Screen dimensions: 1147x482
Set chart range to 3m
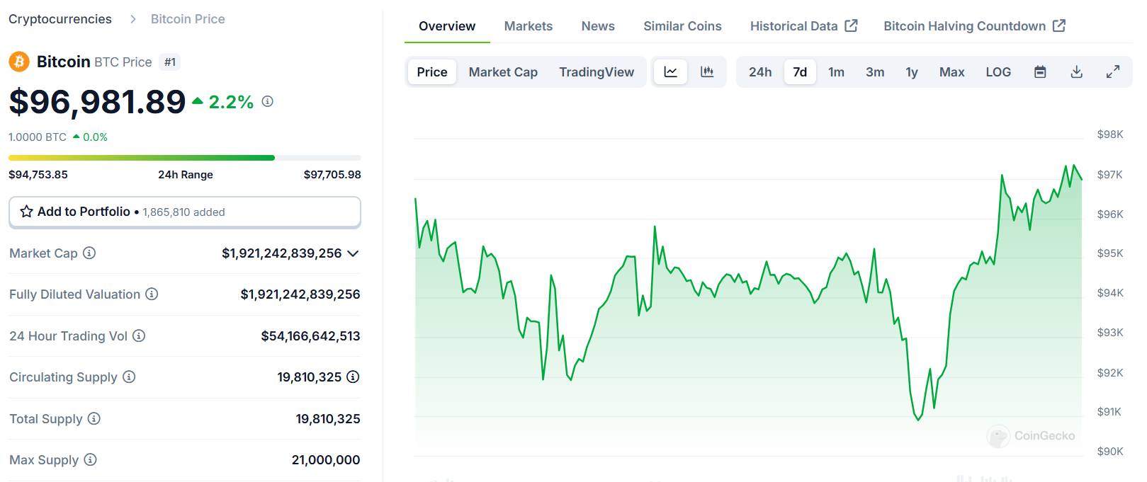point(875,71)
